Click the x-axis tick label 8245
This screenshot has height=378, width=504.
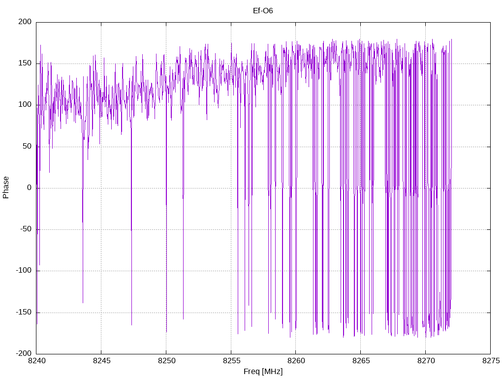pyautogui.click(x=101, y=361)
